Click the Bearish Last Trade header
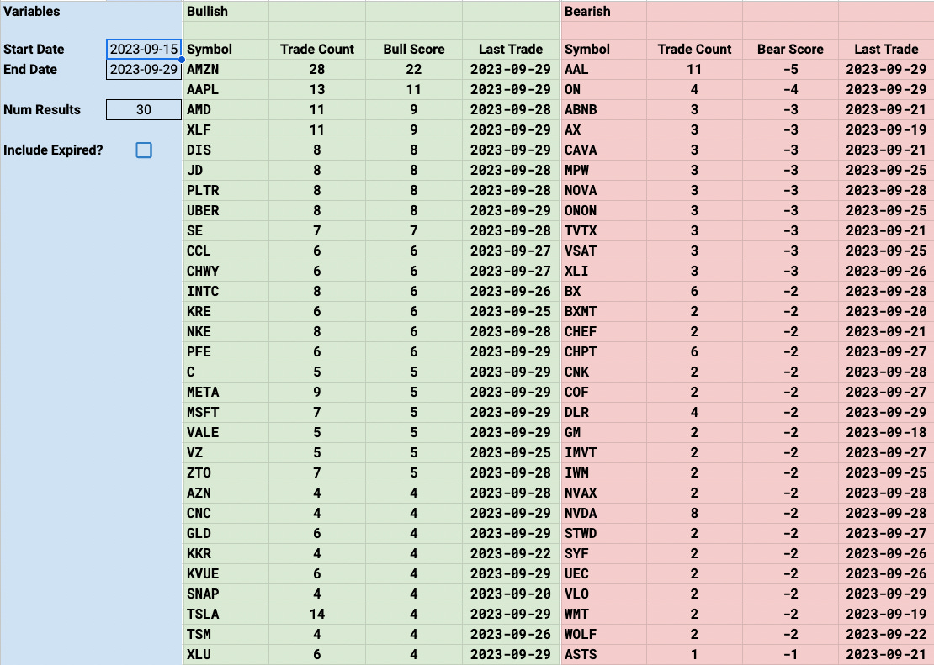934x665 pixels. 886,50
